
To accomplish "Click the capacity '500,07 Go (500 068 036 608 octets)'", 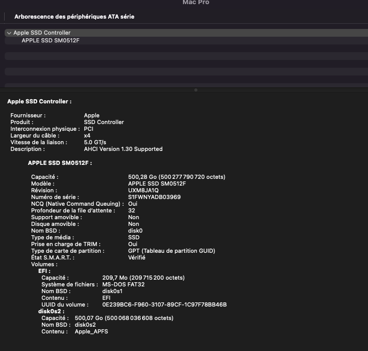I will coord(124,318).
